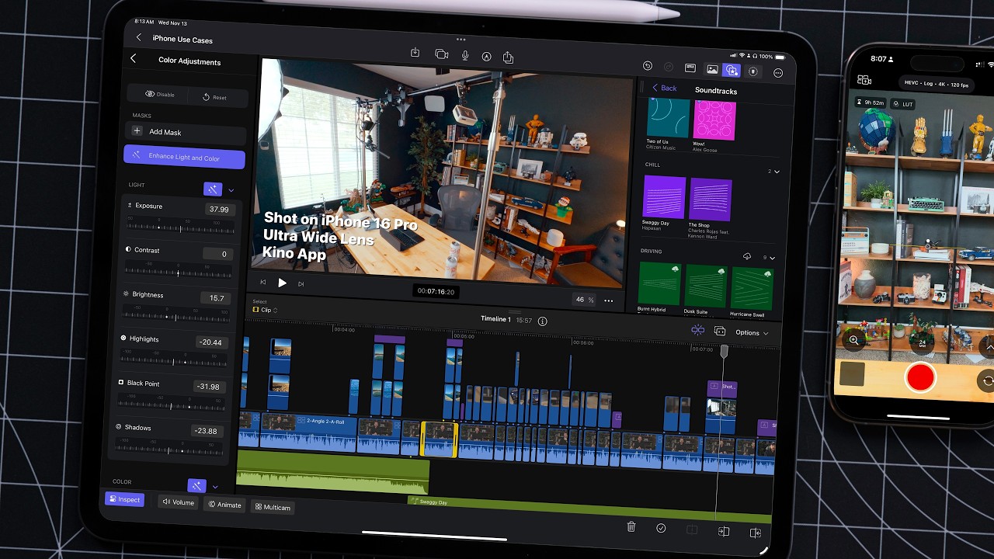Tap the Brightness value field 15.7

point(216,297)
